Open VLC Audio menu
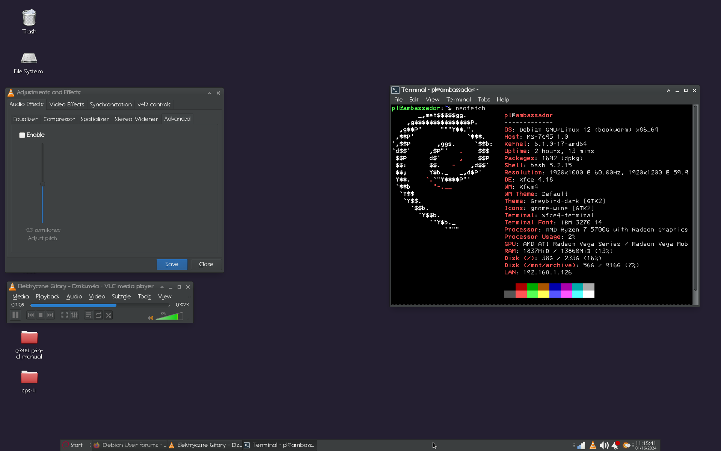The image size is (721, 451). pos(74,297)
